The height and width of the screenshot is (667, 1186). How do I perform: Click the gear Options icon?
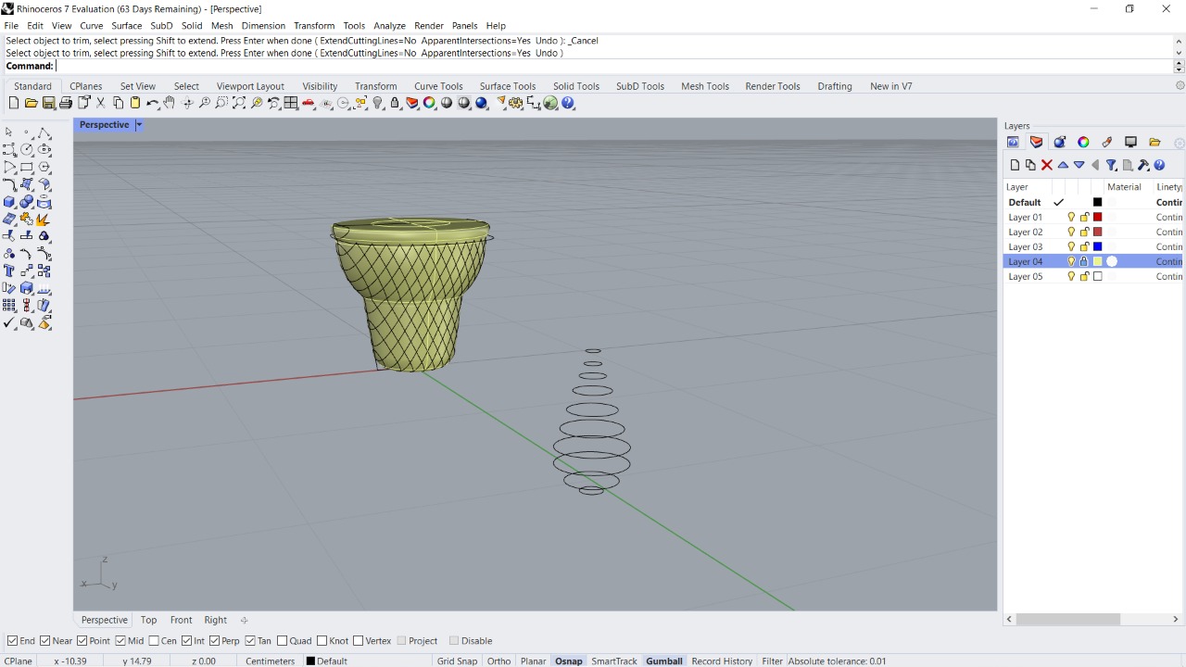click(x=516, y=103)
